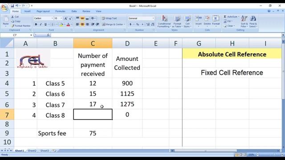The height and width of the screenshot is (160, 285).
Task: Click Format cells icon
Action: pyautogui.click(x=216, y=19)
